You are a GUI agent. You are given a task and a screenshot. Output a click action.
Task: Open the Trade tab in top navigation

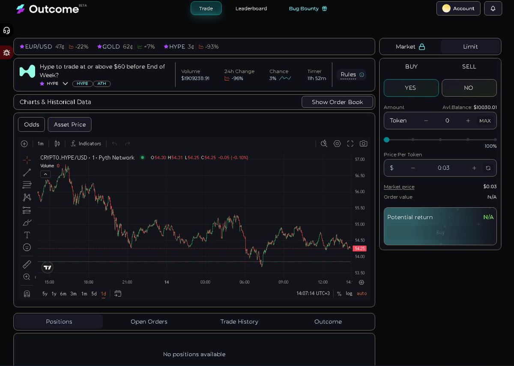(206, 9)
